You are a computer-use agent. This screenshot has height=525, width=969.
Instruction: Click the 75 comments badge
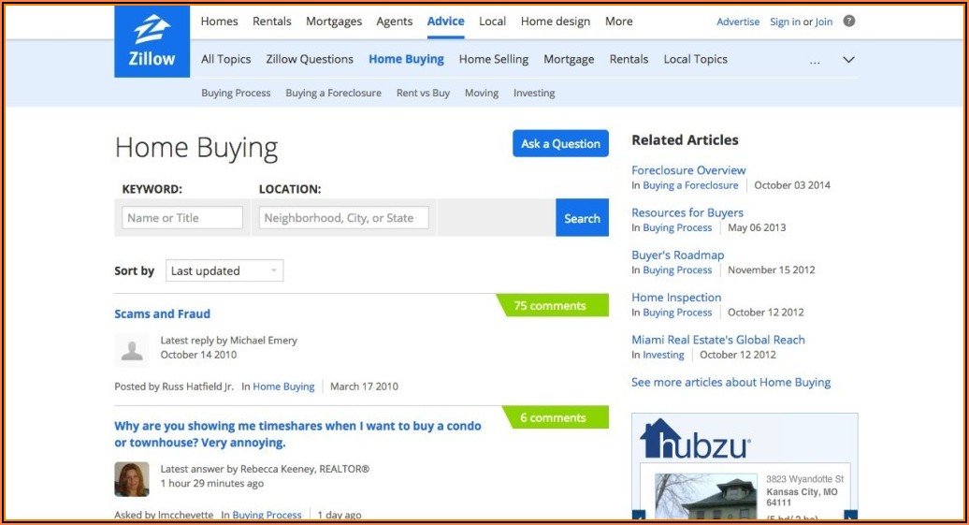[553, 305]
